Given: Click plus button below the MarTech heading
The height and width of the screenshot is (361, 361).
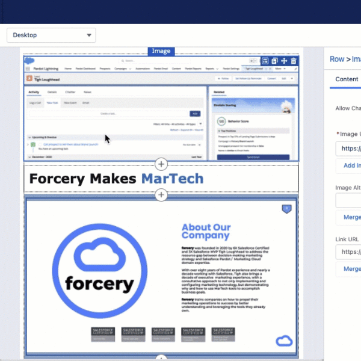Looking at the screenshot, I should 161,195.
